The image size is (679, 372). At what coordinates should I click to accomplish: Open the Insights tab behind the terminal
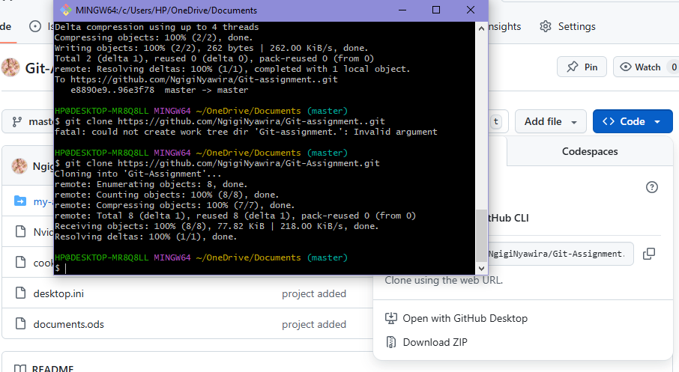click(x=504, y=26)
